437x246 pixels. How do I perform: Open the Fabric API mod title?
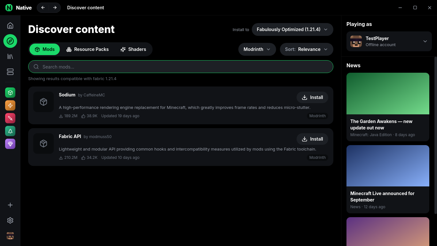coord(70,136)
